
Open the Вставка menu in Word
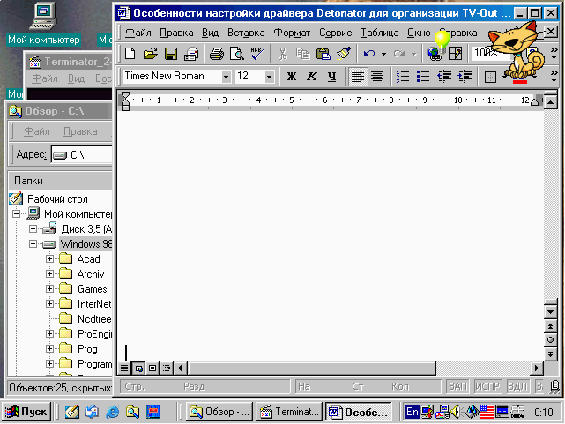tap(246, 33)
